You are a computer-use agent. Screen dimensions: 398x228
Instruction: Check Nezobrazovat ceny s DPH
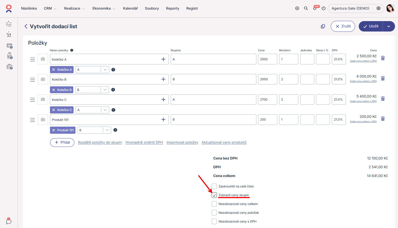coord(214,221)
